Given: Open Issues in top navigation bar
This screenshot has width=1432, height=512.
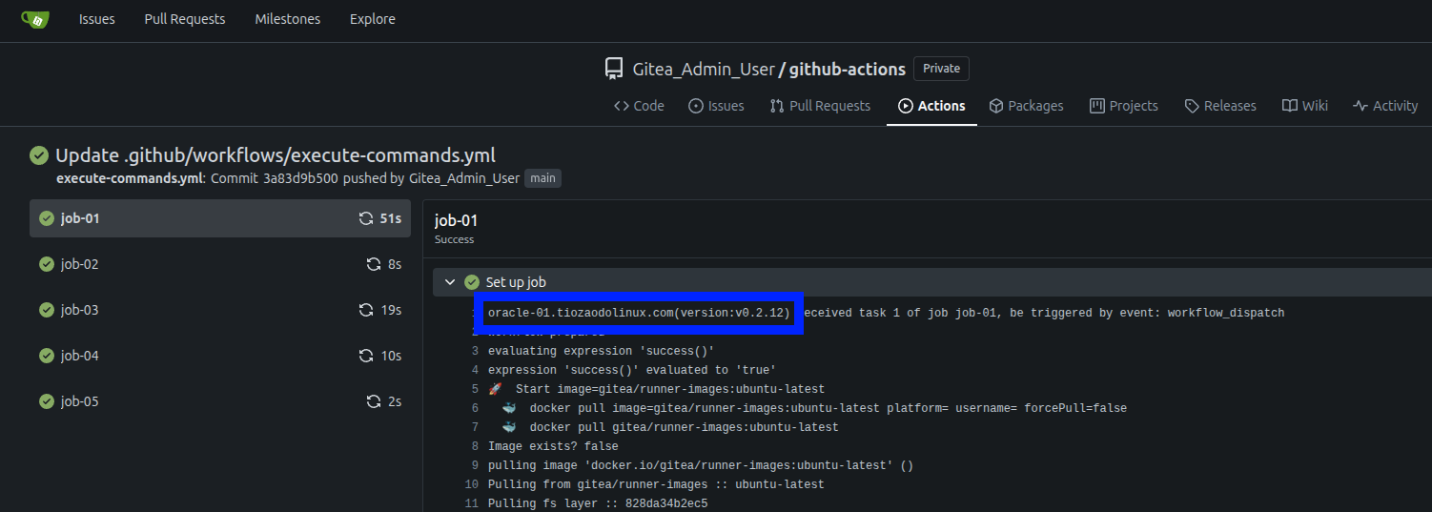Looking at the screenshot, I should coord(97,19).
